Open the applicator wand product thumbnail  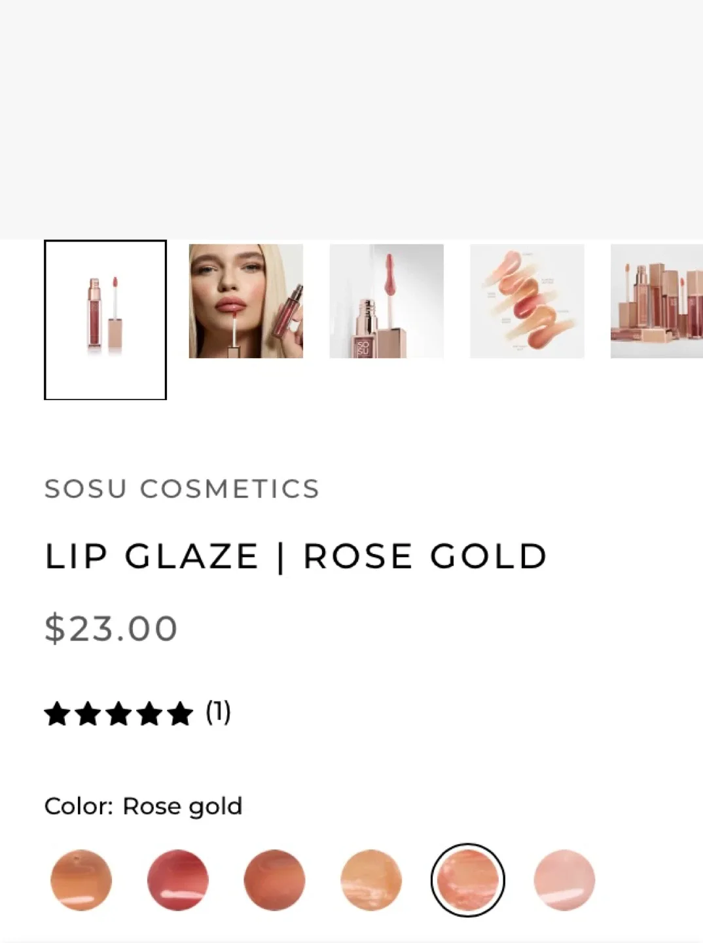(x=387, y=303)
